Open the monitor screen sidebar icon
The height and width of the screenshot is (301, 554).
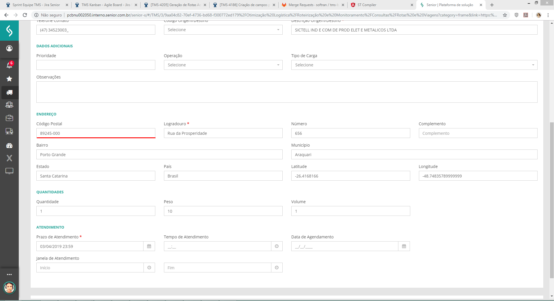pyautogui.click(x=9, y=171)
